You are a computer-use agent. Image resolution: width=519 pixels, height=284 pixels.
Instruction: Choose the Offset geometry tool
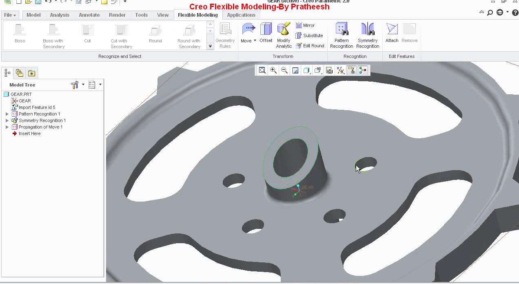(266, 33)
